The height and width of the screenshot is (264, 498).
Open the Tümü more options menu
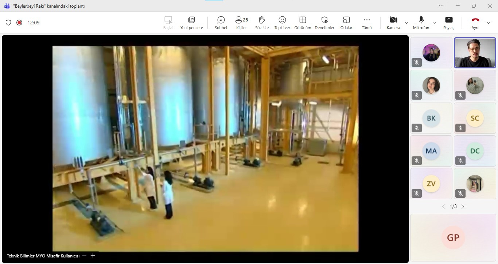[x=367, y=23]
